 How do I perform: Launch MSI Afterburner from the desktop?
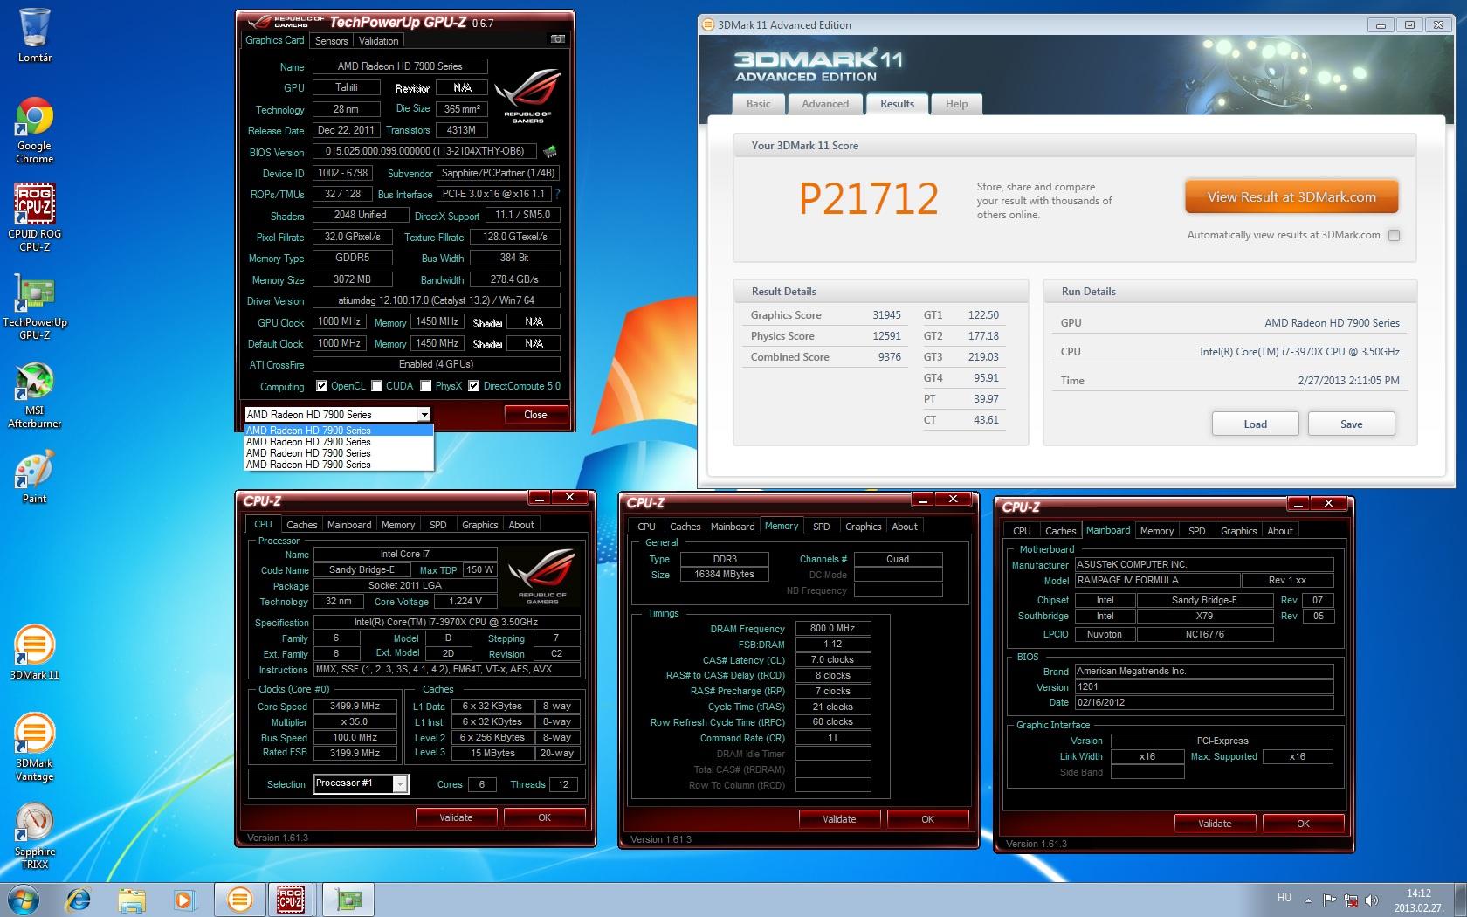click(35, 395)
